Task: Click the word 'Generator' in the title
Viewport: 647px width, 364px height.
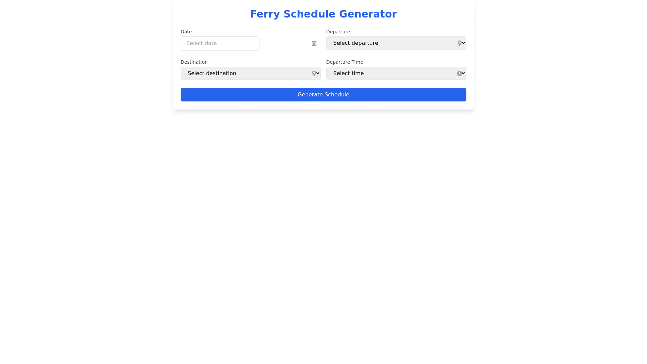Action: [368, 14]
